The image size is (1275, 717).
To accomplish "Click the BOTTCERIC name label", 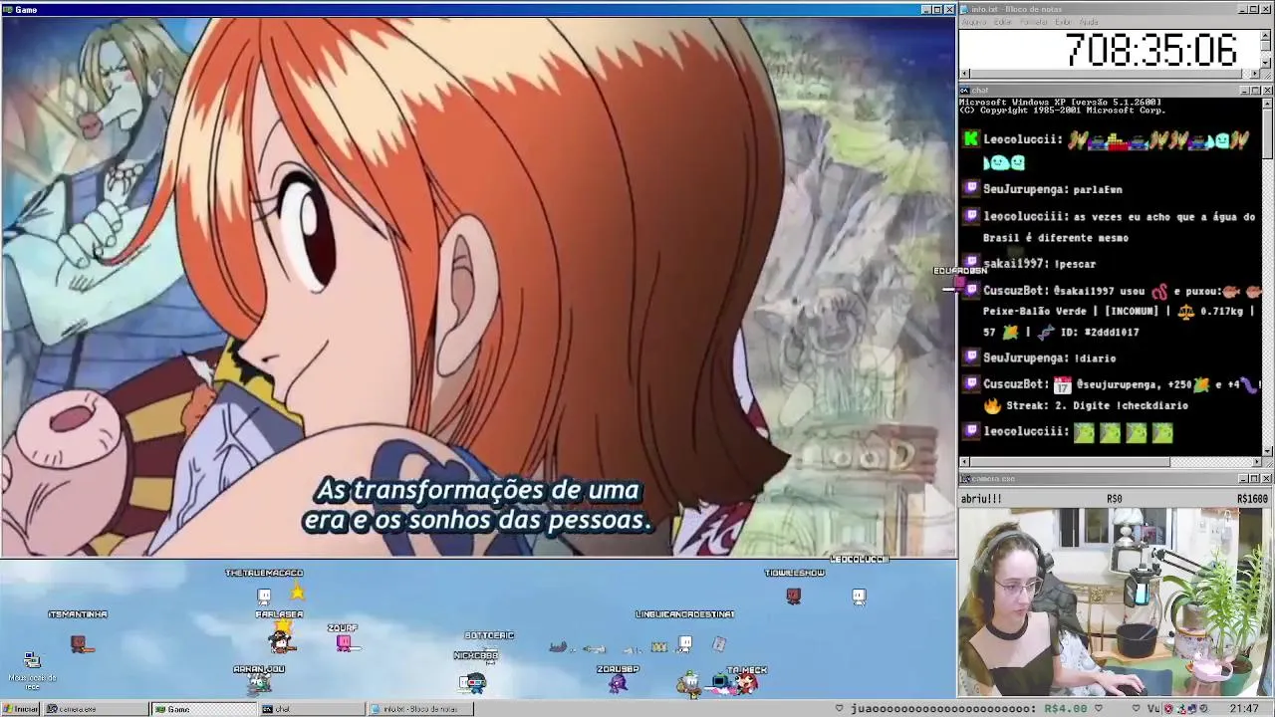I will (489, 635).
